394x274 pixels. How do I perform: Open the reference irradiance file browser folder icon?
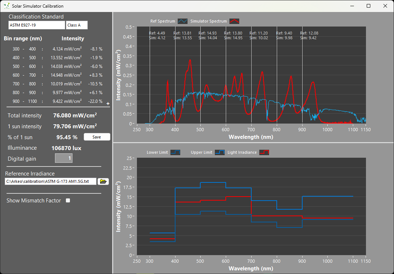click(x=103, y=181)
